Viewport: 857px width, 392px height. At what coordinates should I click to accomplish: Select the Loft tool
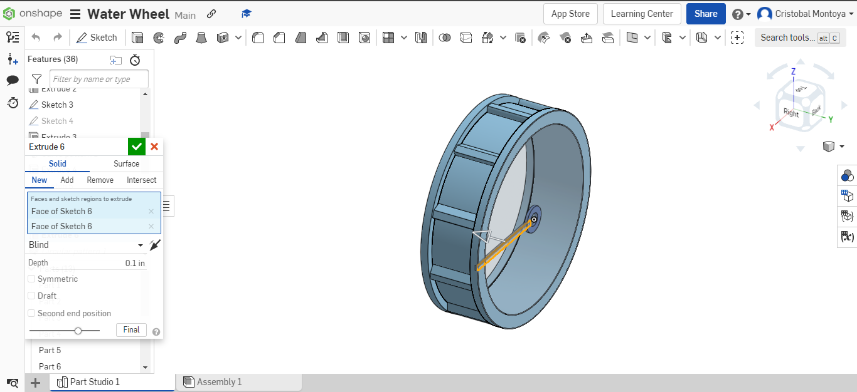(x=201, y=38)
